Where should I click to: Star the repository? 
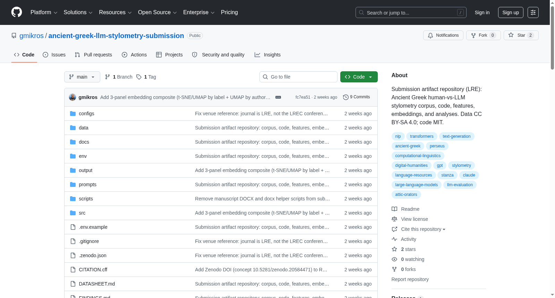click(521, 35)
